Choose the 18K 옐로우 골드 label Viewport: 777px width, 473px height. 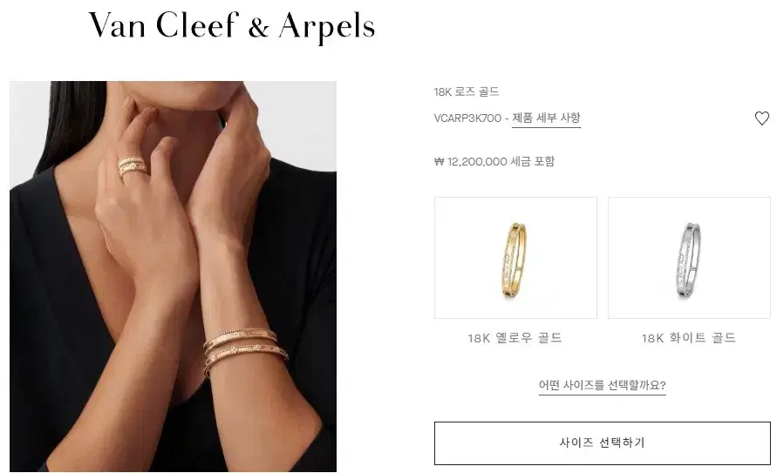tap(515, 339)
